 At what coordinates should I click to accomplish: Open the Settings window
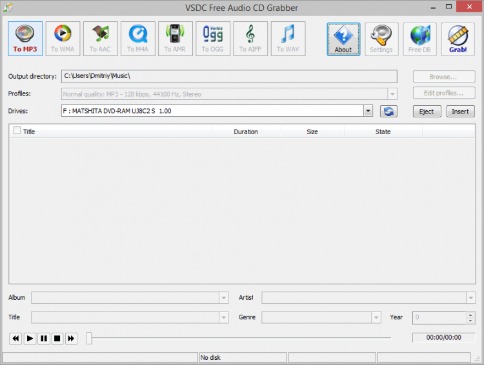[381, 39]
